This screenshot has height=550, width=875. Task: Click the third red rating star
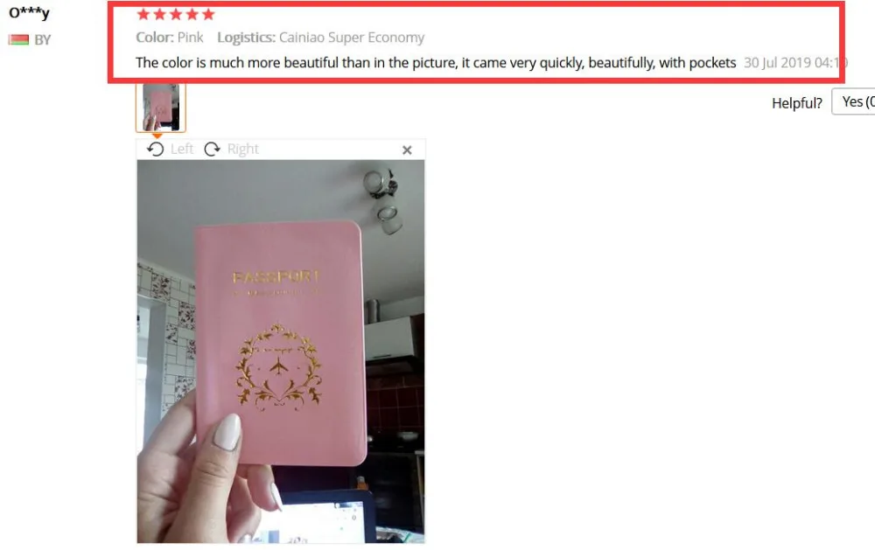coord(176,14)
